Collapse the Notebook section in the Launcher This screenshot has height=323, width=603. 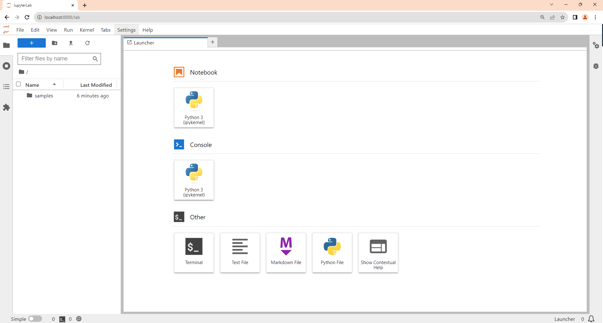(204, 72)
